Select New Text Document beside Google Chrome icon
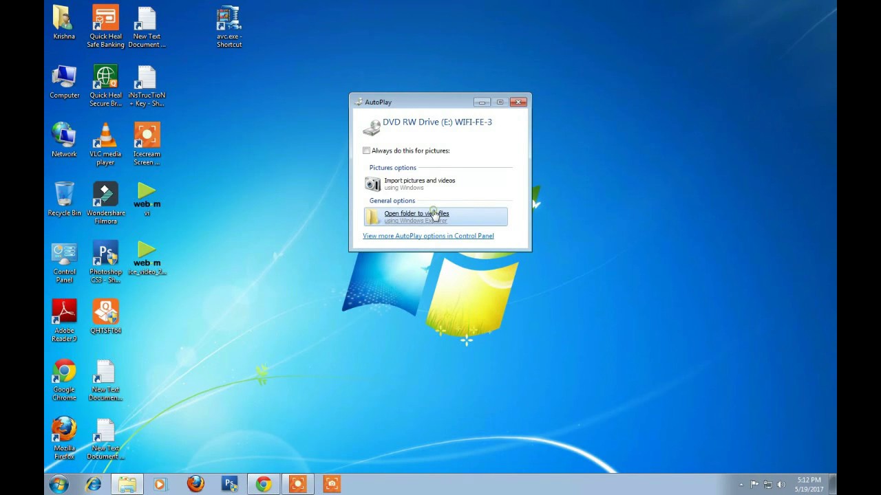Image resolution: width=881 pixels, height=495 pixels. click(x=105, y=380)
